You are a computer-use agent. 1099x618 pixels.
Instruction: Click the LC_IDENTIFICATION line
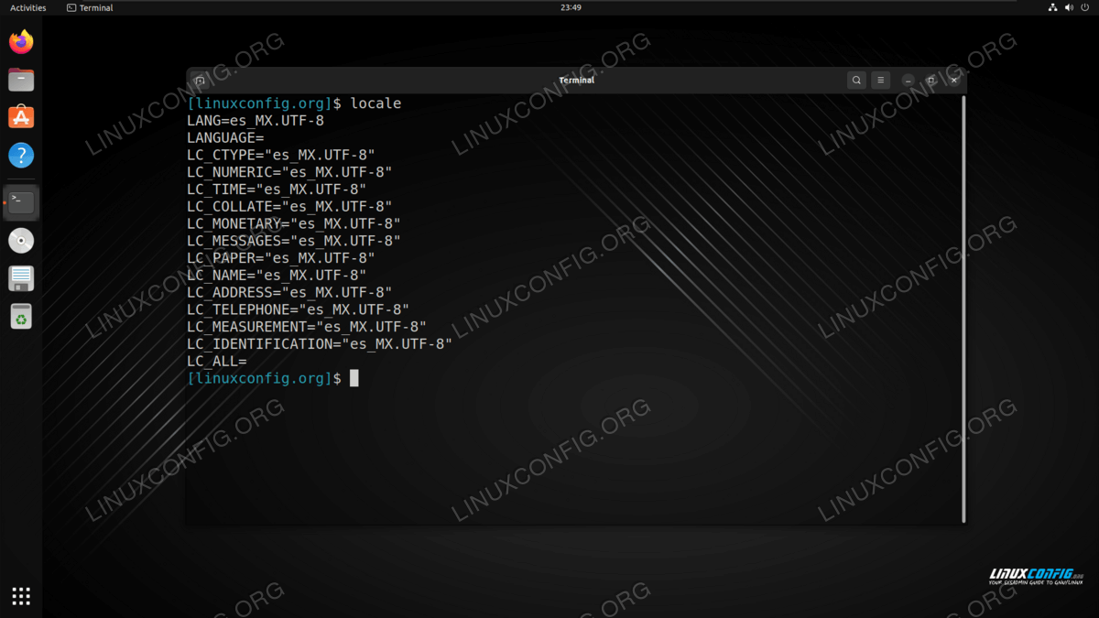pyautogui.click(x=320, y=344)
